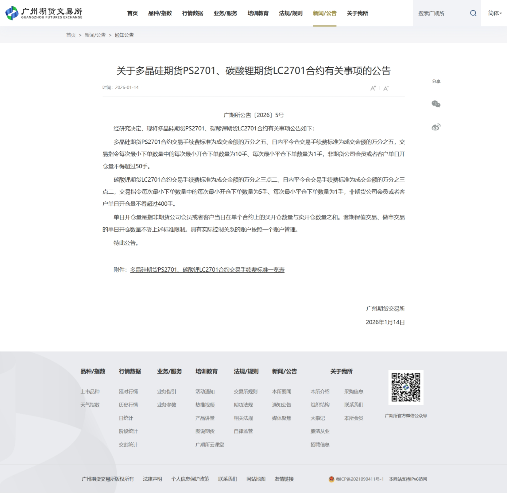Click the Guangzhou Futures Exchange logo

coord(44,13)
